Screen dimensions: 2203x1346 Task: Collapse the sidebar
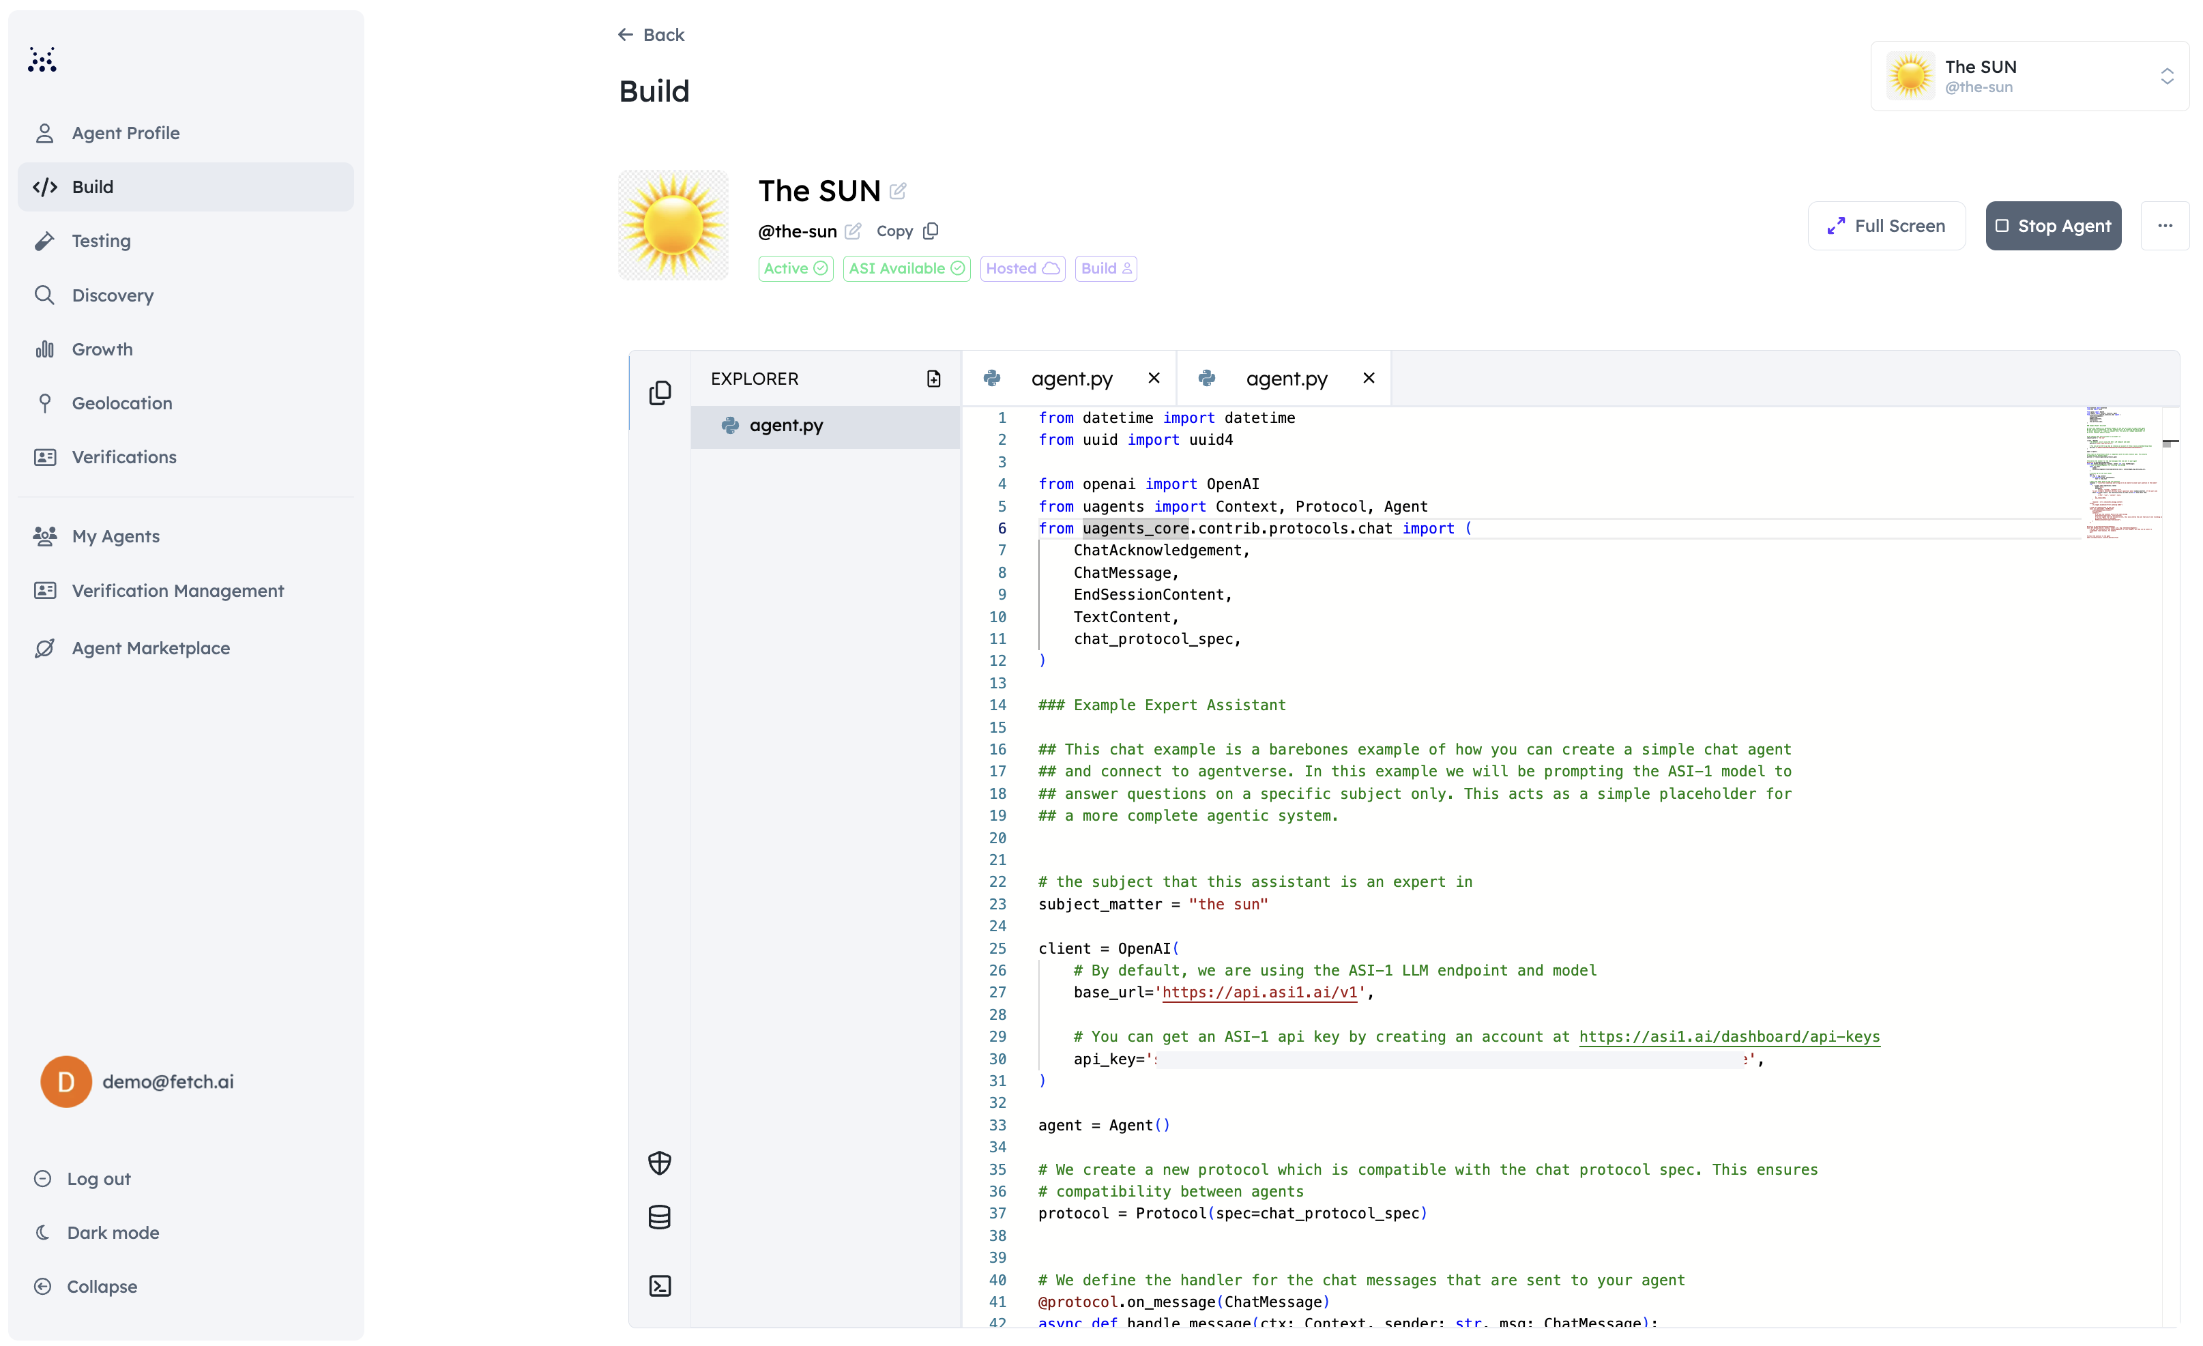[x=101, y=1286]
